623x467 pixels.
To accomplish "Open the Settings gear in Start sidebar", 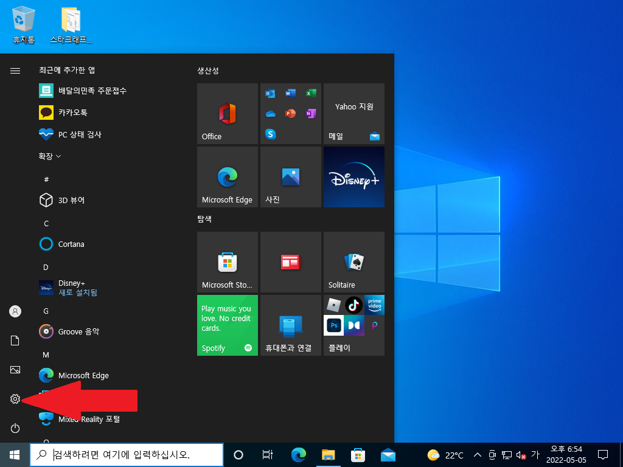I will (x=15, y=399).
